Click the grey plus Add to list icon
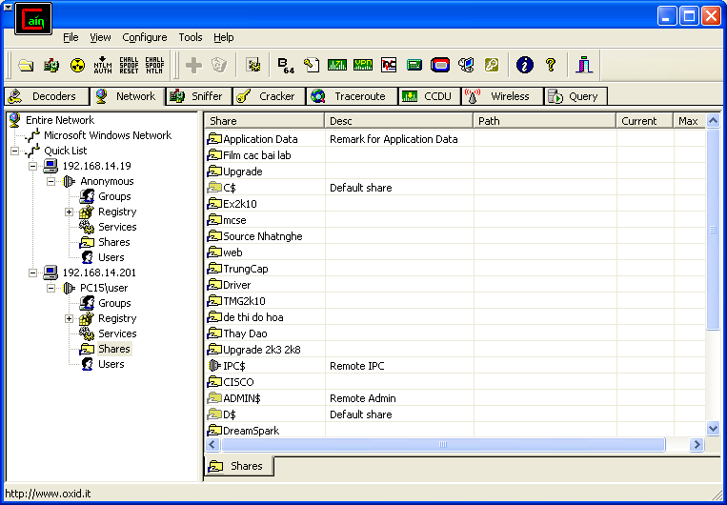This screenshot has height=505, width=727. 193,66
